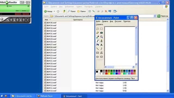
Task: Open the Views dropdown in Explorer toolbar
Action: click(x=115, y=11)
